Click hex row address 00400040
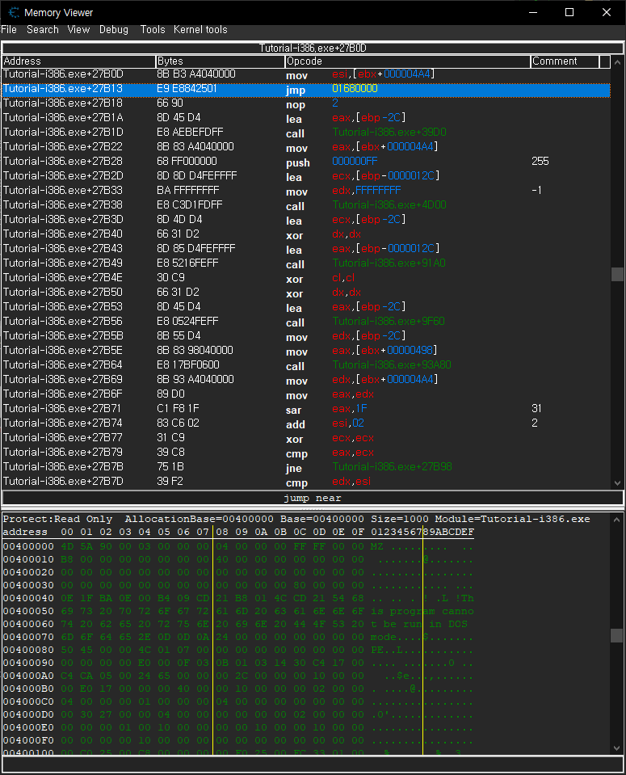This screenshot has height=775, width=626. [28, 598]
